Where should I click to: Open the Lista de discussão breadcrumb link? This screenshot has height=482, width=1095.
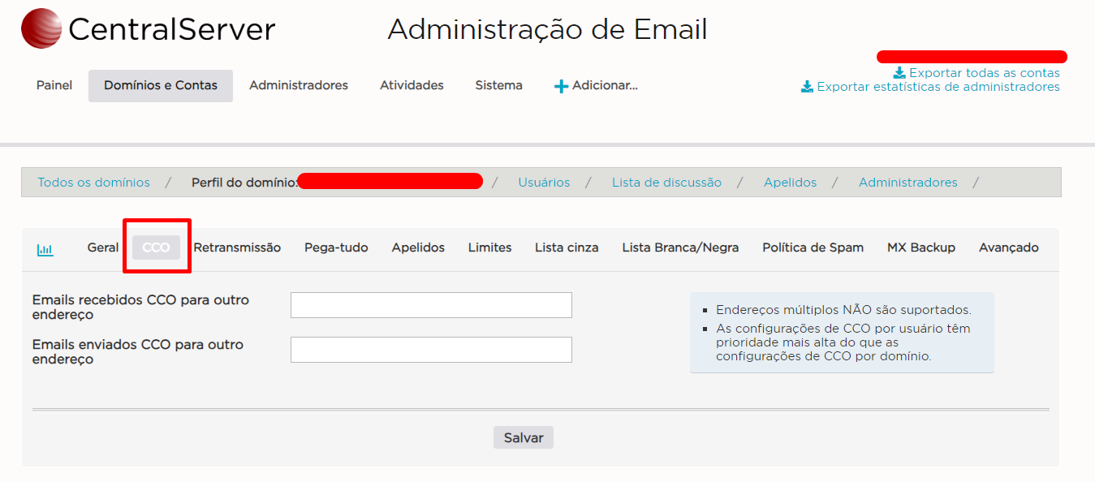tap(666, 182)
